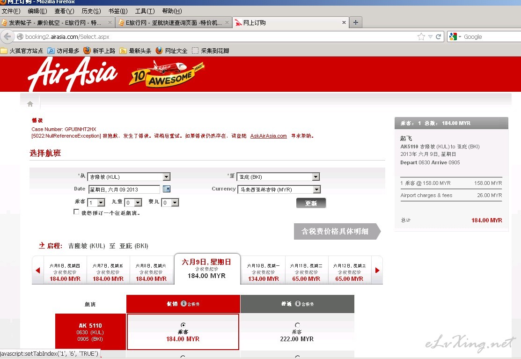Open 最新头条 feed bookmark
The image size is (521, 359).
pos(135,51)
